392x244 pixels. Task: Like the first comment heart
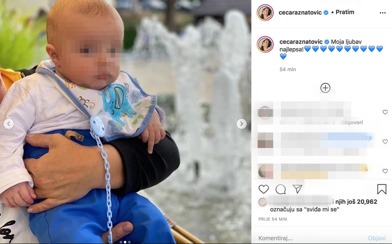(x=385, y=112)
